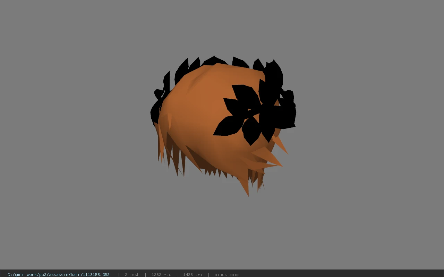This screenshot has height=277, width=444.
Task: Click the '1282 vtx' vertex count
Action: click(161, 275)
